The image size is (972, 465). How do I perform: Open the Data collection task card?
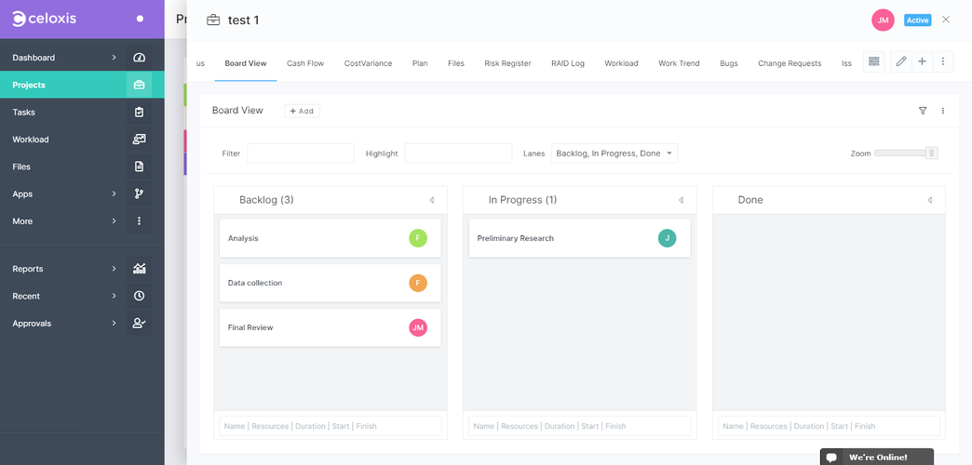click(331, 283)
